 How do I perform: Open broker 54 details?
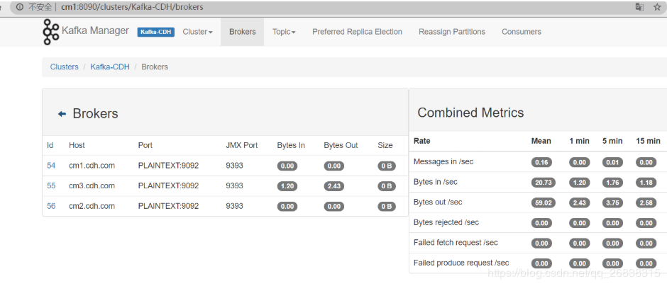[x=51, y=166]
